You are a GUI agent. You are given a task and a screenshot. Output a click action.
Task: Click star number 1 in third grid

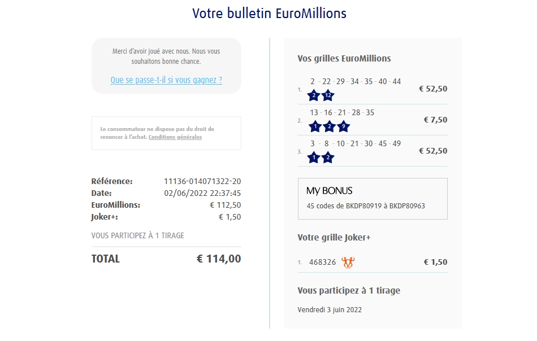314,158
